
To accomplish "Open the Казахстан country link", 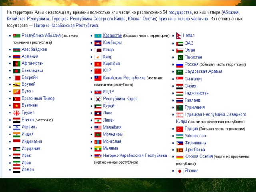I will click(112, 36).
